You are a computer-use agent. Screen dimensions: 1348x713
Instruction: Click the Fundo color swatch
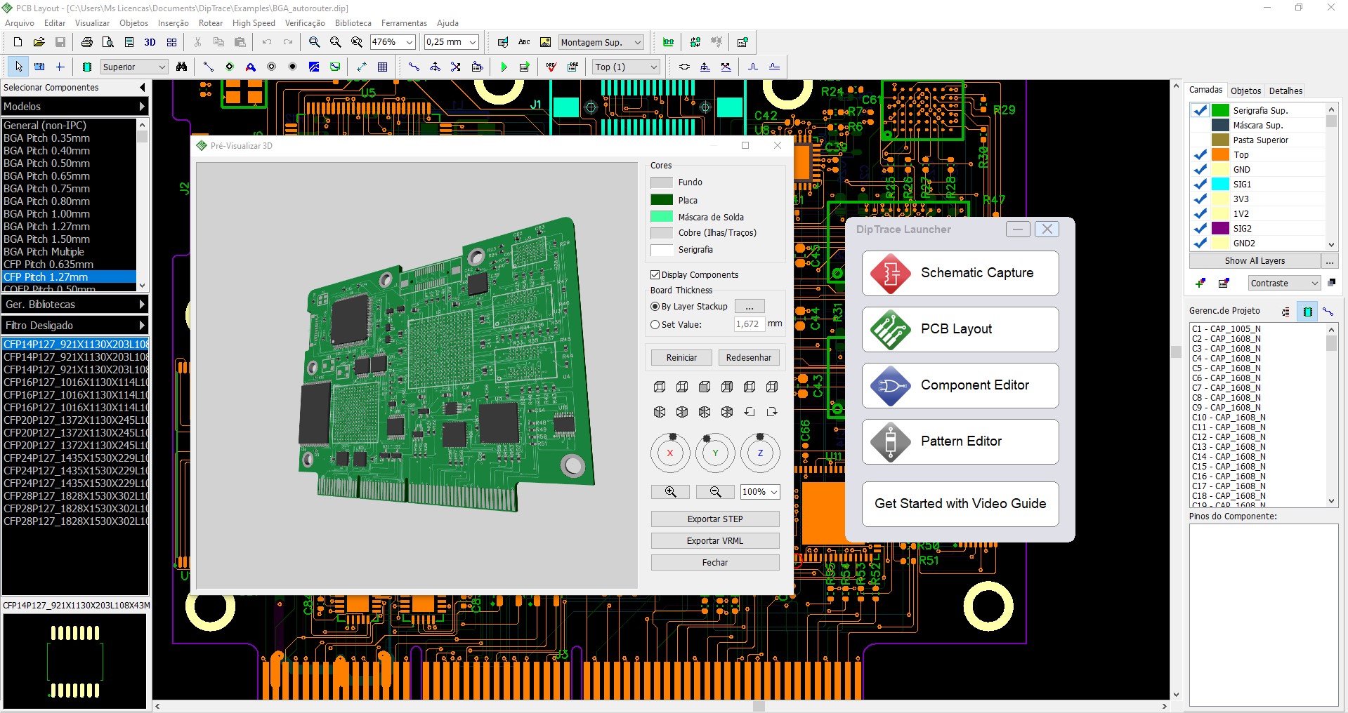tap(662, 182)
